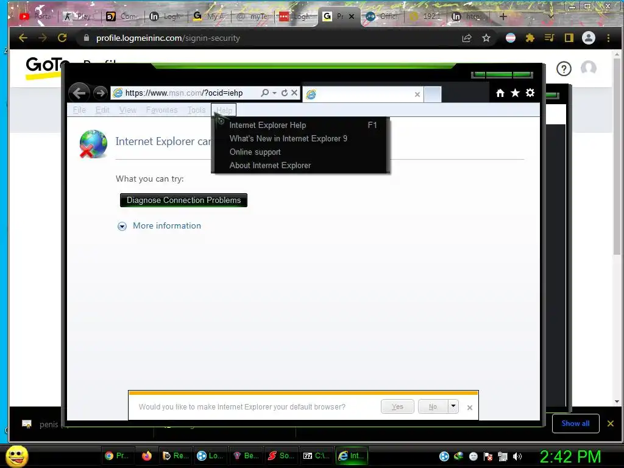Click Show all downloads button

[x=575, y=424]
